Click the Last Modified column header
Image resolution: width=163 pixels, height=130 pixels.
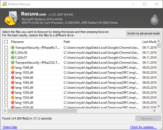tap(149, 42)
